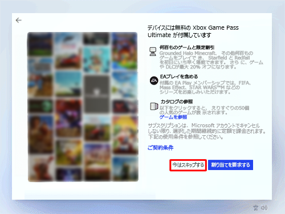Open the ゲームを参照 link
Screen dimensions: 285x214
[x=173, y=117]
